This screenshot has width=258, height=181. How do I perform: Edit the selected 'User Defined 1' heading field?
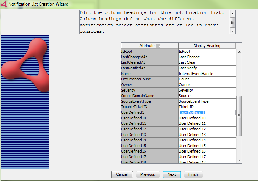pos(207,113)
